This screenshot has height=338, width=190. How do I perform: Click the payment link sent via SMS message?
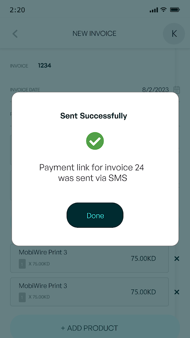(x=92, y=173)
